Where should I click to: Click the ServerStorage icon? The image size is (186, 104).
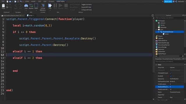pos(157,47)
